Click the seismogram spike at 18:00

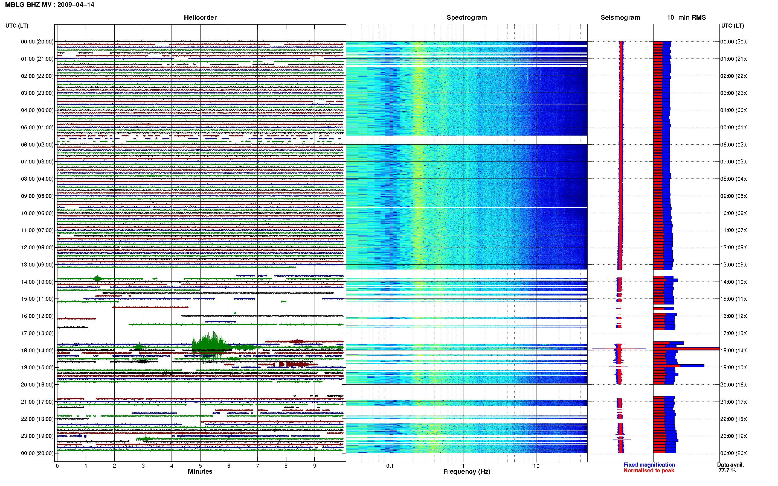(x=619, y=349)
